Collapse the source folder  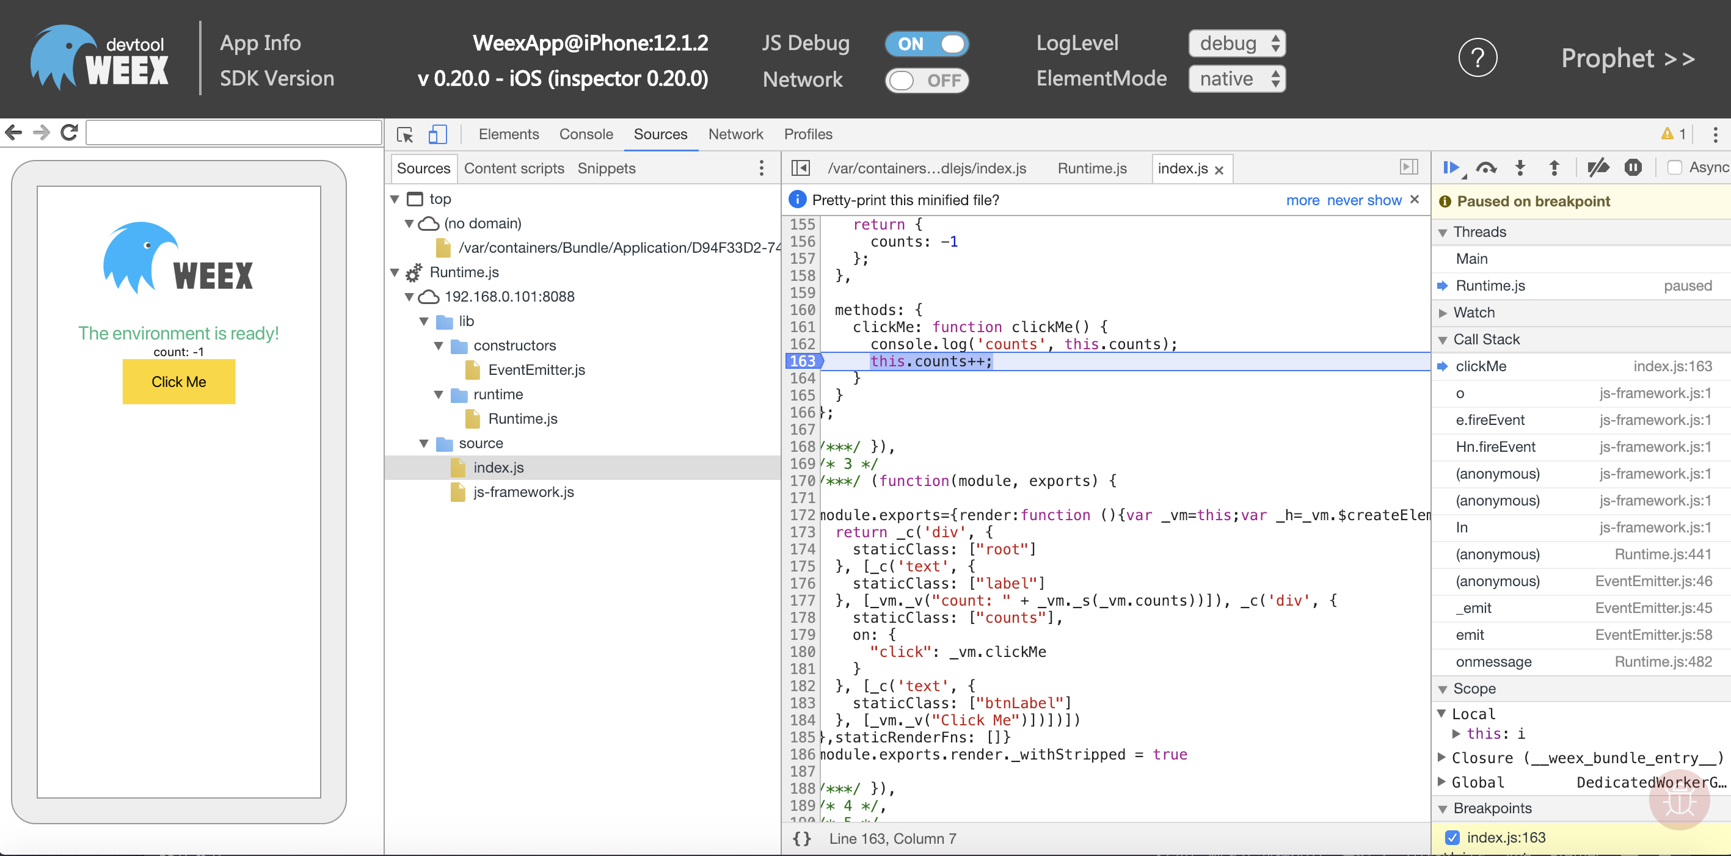424,443
